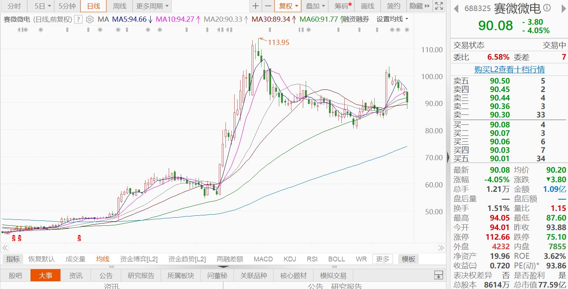This screenshot has width=568, height=289.
Task: Select the 研究报告 tab
Action: (x=141, y=275)
